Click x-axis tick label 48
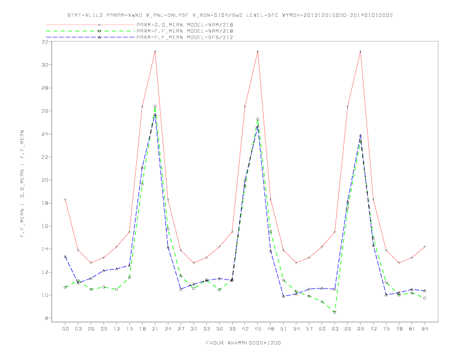Viewport: 463px width, 358px height. [x=271, y=329]
